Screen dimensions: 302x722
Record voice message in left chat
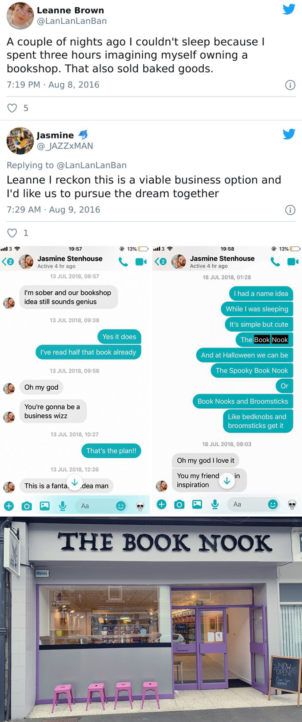pos(63,506)
